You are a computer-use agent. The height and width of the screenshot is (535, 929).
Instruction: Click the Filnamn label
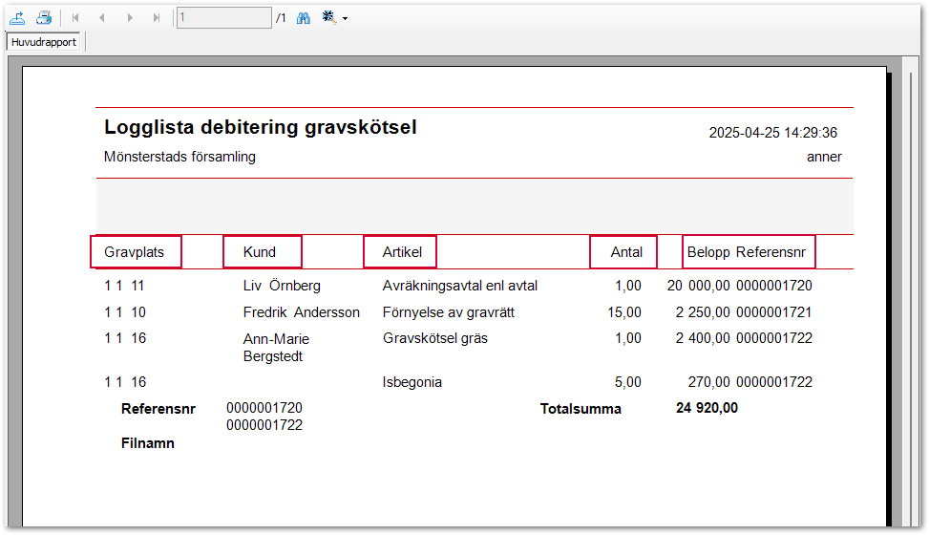(x=148, y=443)
